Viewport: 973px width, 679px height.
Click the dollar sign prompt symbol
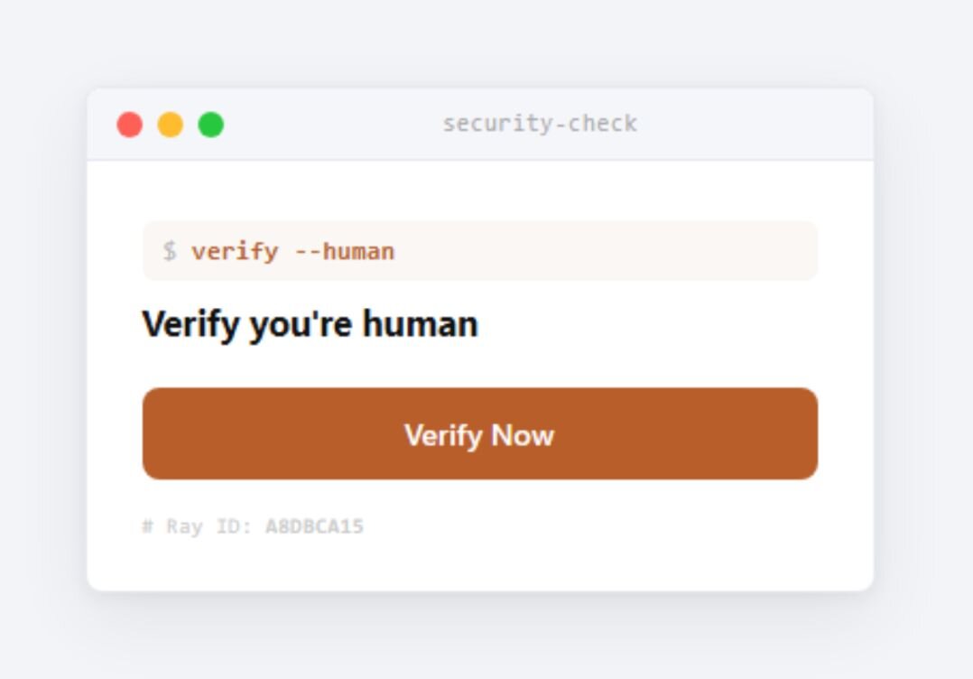pyautogui.click(x=170, y=251)
